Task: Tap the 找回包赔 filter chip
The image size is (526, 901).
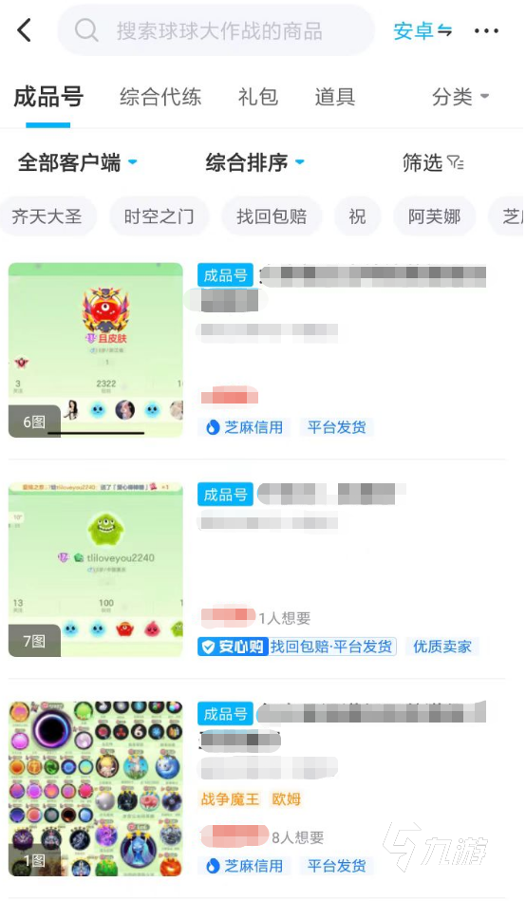Action: (x=272, y=216)
